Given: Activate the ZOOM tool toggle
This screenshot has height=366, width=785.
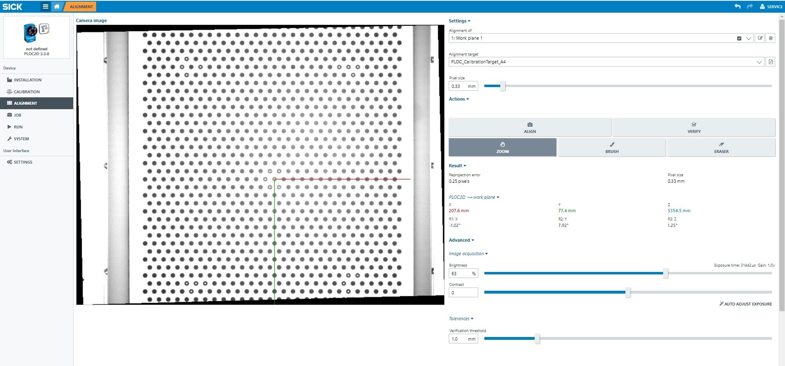Looking at the screenshot, I should pyautogui.click(x=502, y=147).
